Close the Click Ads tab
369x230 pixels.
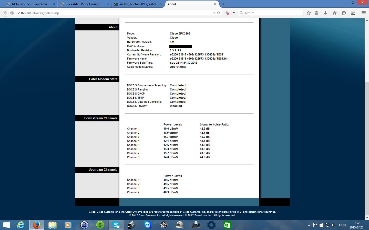(107, 4)
